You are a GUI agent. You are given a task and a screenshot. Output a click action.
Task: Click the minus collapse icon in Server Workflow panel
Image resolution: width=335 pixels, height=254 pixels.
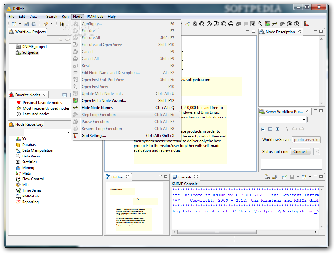(x=270, y=129)
